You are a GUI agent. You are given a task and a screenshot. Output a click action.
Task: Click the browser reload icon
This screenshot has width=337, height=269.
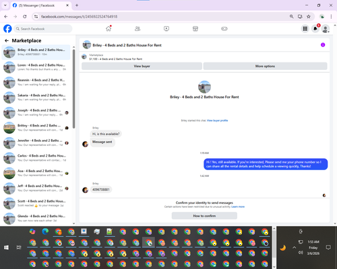point(25,17)
